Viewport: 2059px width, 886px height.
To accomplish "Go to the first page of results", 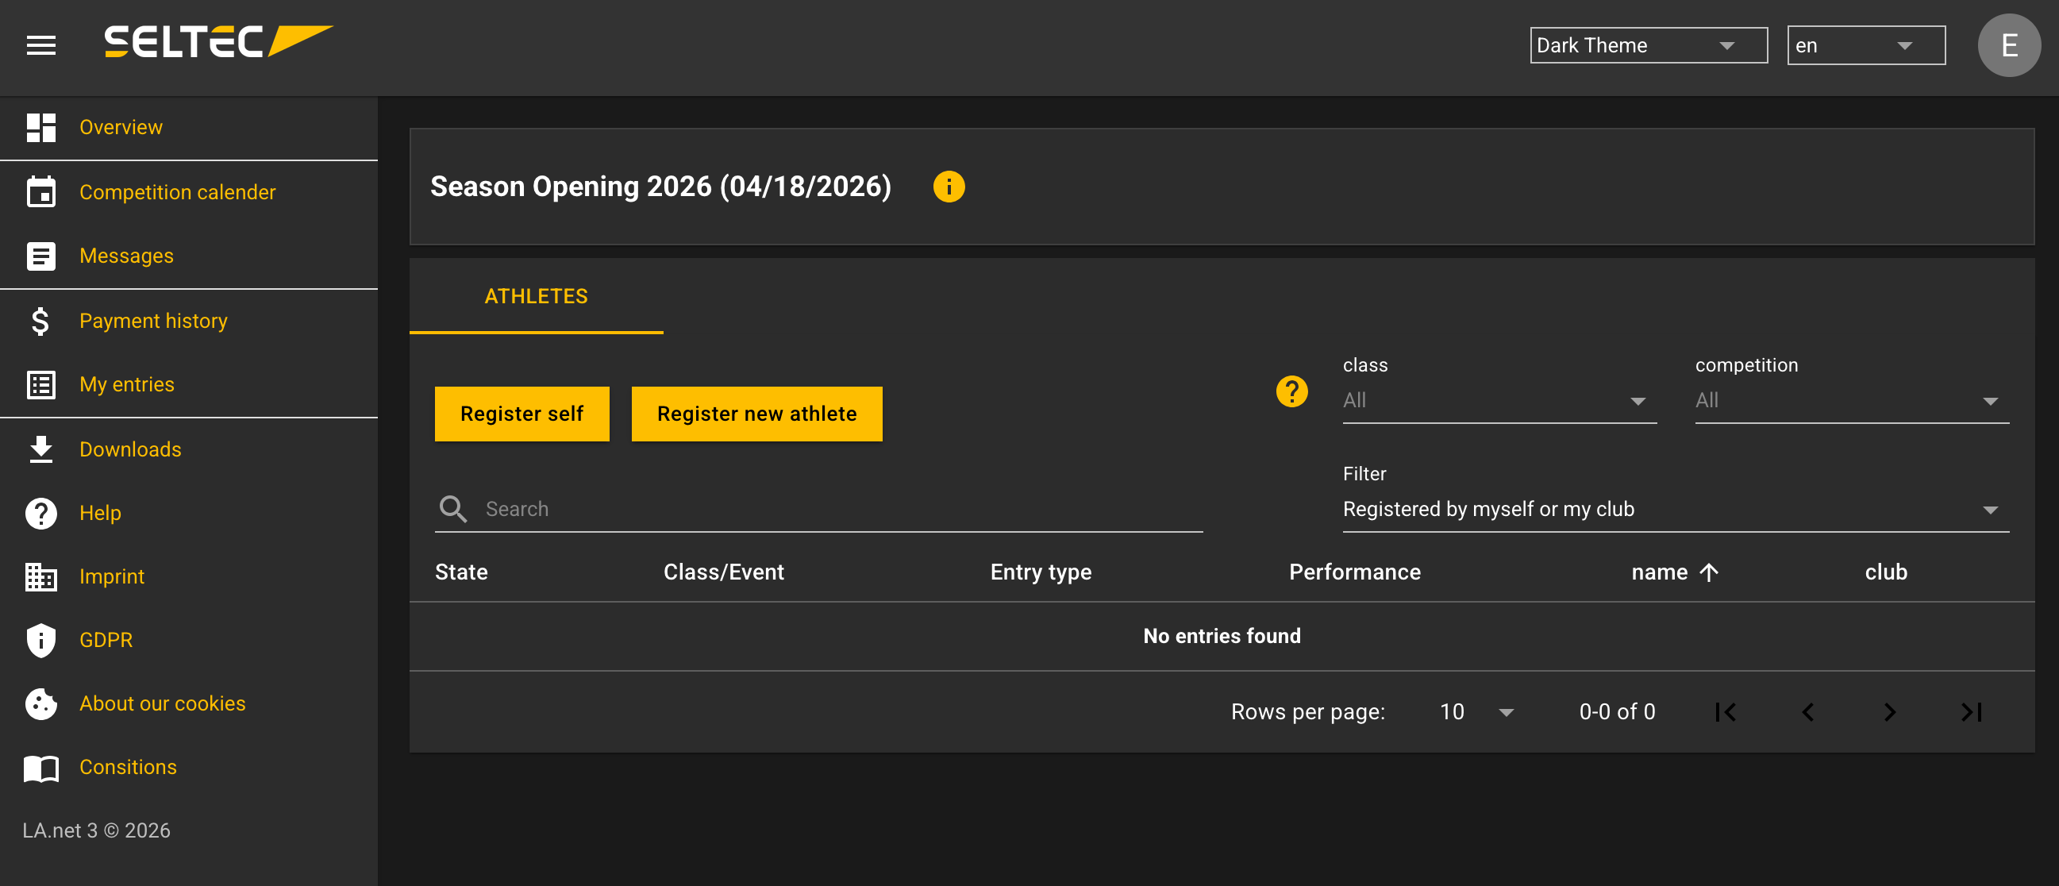I will click(x=1725, y=711).
